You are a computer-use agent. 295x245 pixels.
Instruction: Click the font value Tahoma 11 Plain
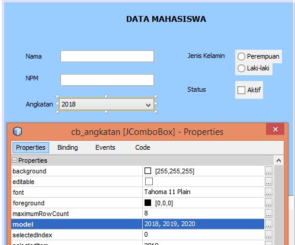coord(167,192)
